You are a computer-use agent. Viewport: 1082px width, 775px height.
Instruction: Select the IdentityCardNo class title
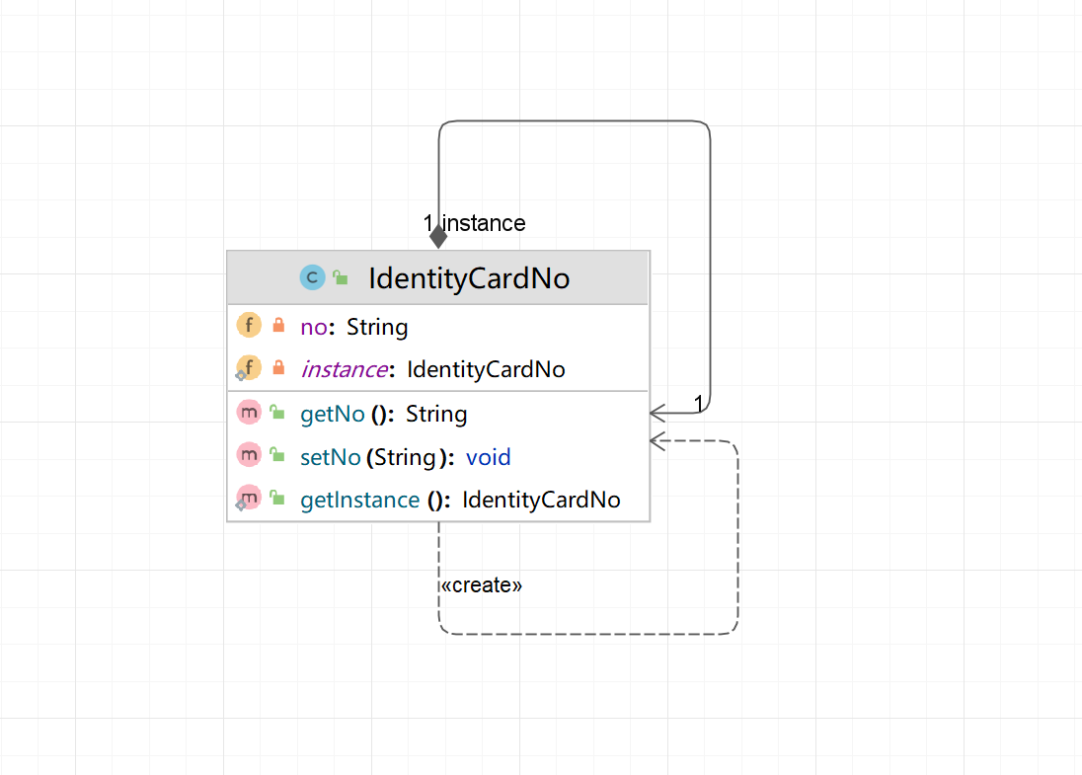[x=469, y=278]
